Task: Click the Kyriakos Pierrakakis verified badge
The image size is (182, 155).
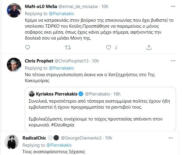Action: tap(81, 94)
